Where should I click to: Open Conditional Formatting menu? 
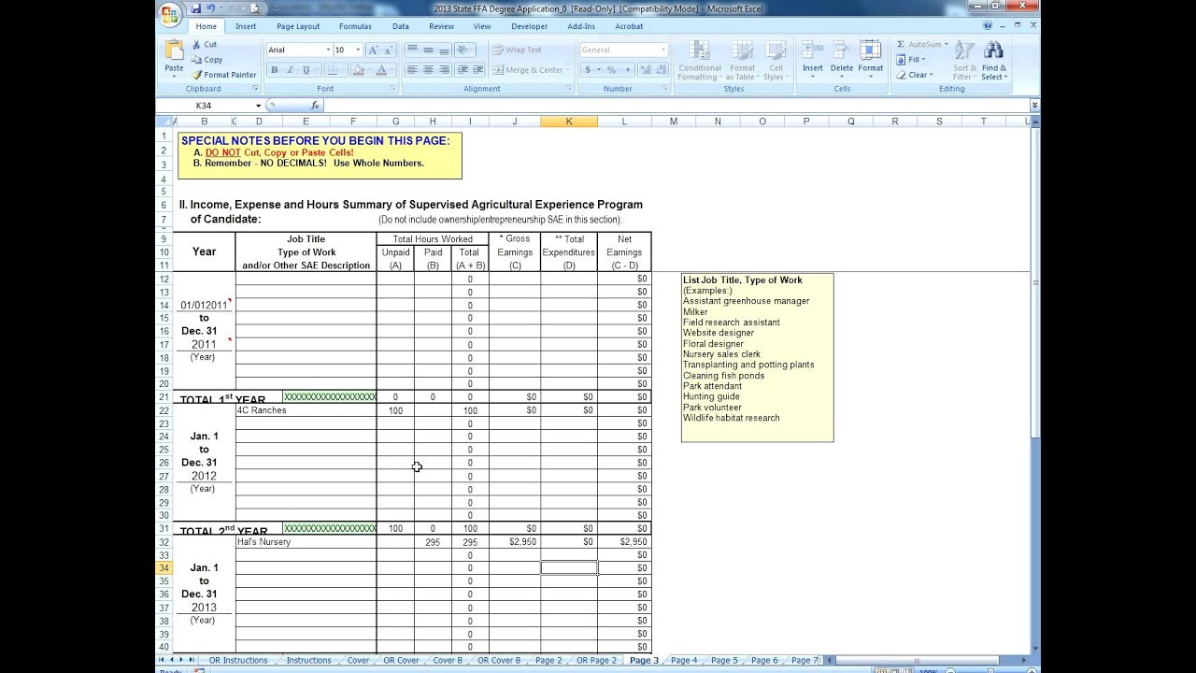pos(699,60)
